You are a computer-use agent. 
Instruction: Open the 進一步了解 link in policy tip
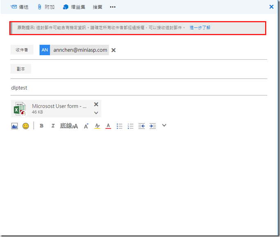pos(200,28)
